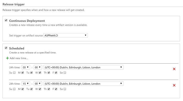Toggle the Scheduled trigger checkbox
183x101 pixels.
click(x=6, y=48)
